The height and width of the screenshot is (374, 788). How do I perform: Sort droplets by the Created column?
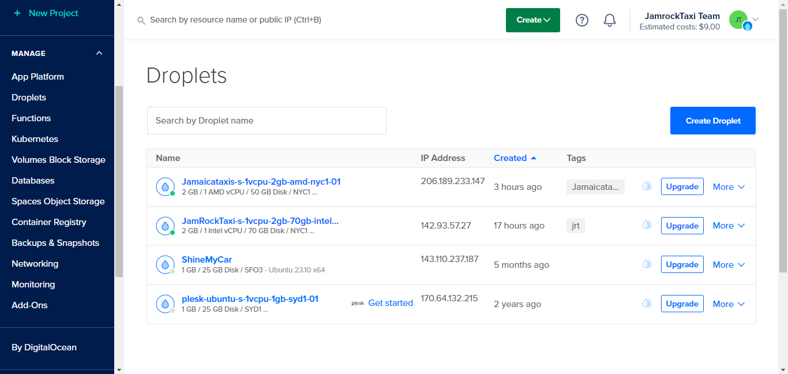(x=515, y=158)
